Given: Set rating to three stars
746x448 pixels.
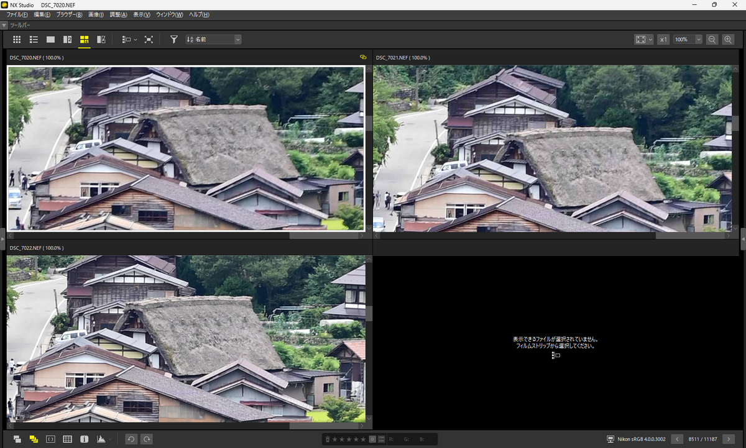Looking at the screenshot, I should pos(349,439).
